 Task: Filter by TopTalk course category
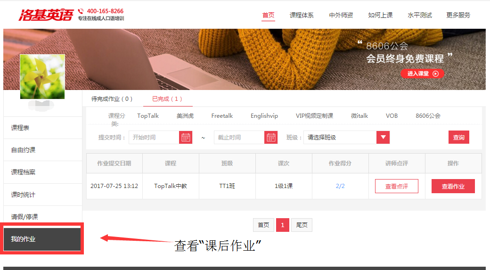point(148,115)
